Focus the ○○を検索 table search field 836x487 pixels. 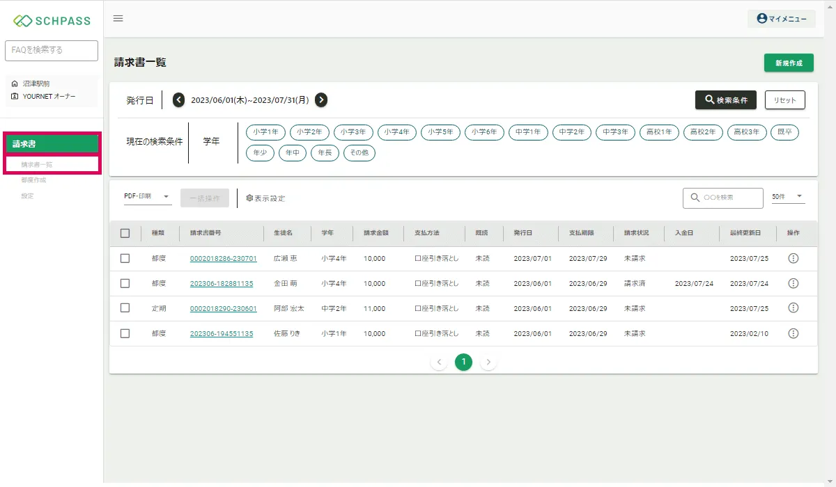pos(723,198)
